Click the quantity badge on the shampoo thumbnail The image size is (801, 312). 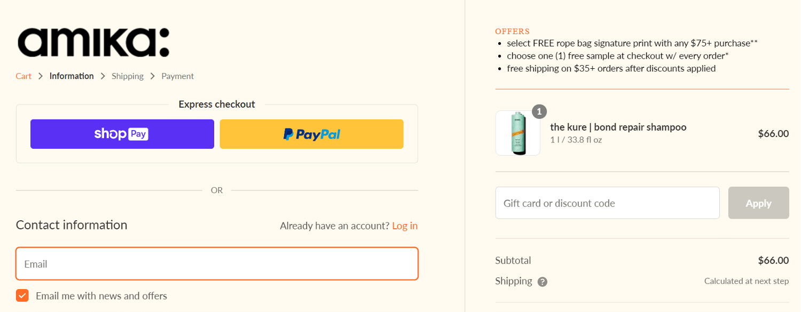(539, 111)
